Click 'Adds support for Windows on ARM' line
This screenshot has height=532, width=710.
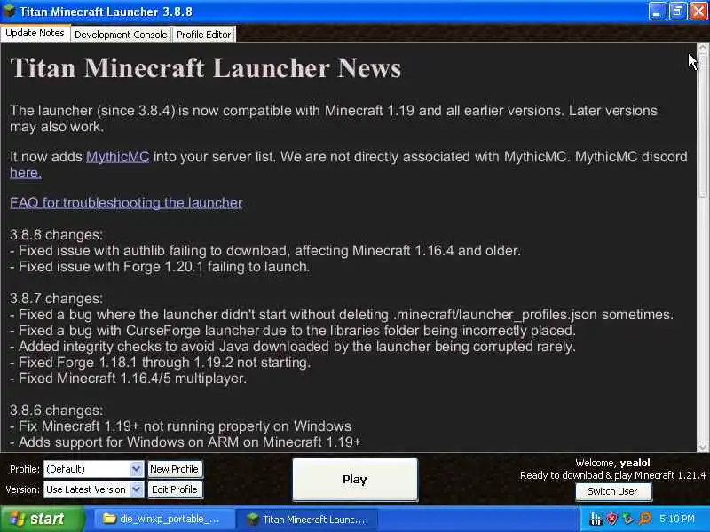[x=185, y=442]
